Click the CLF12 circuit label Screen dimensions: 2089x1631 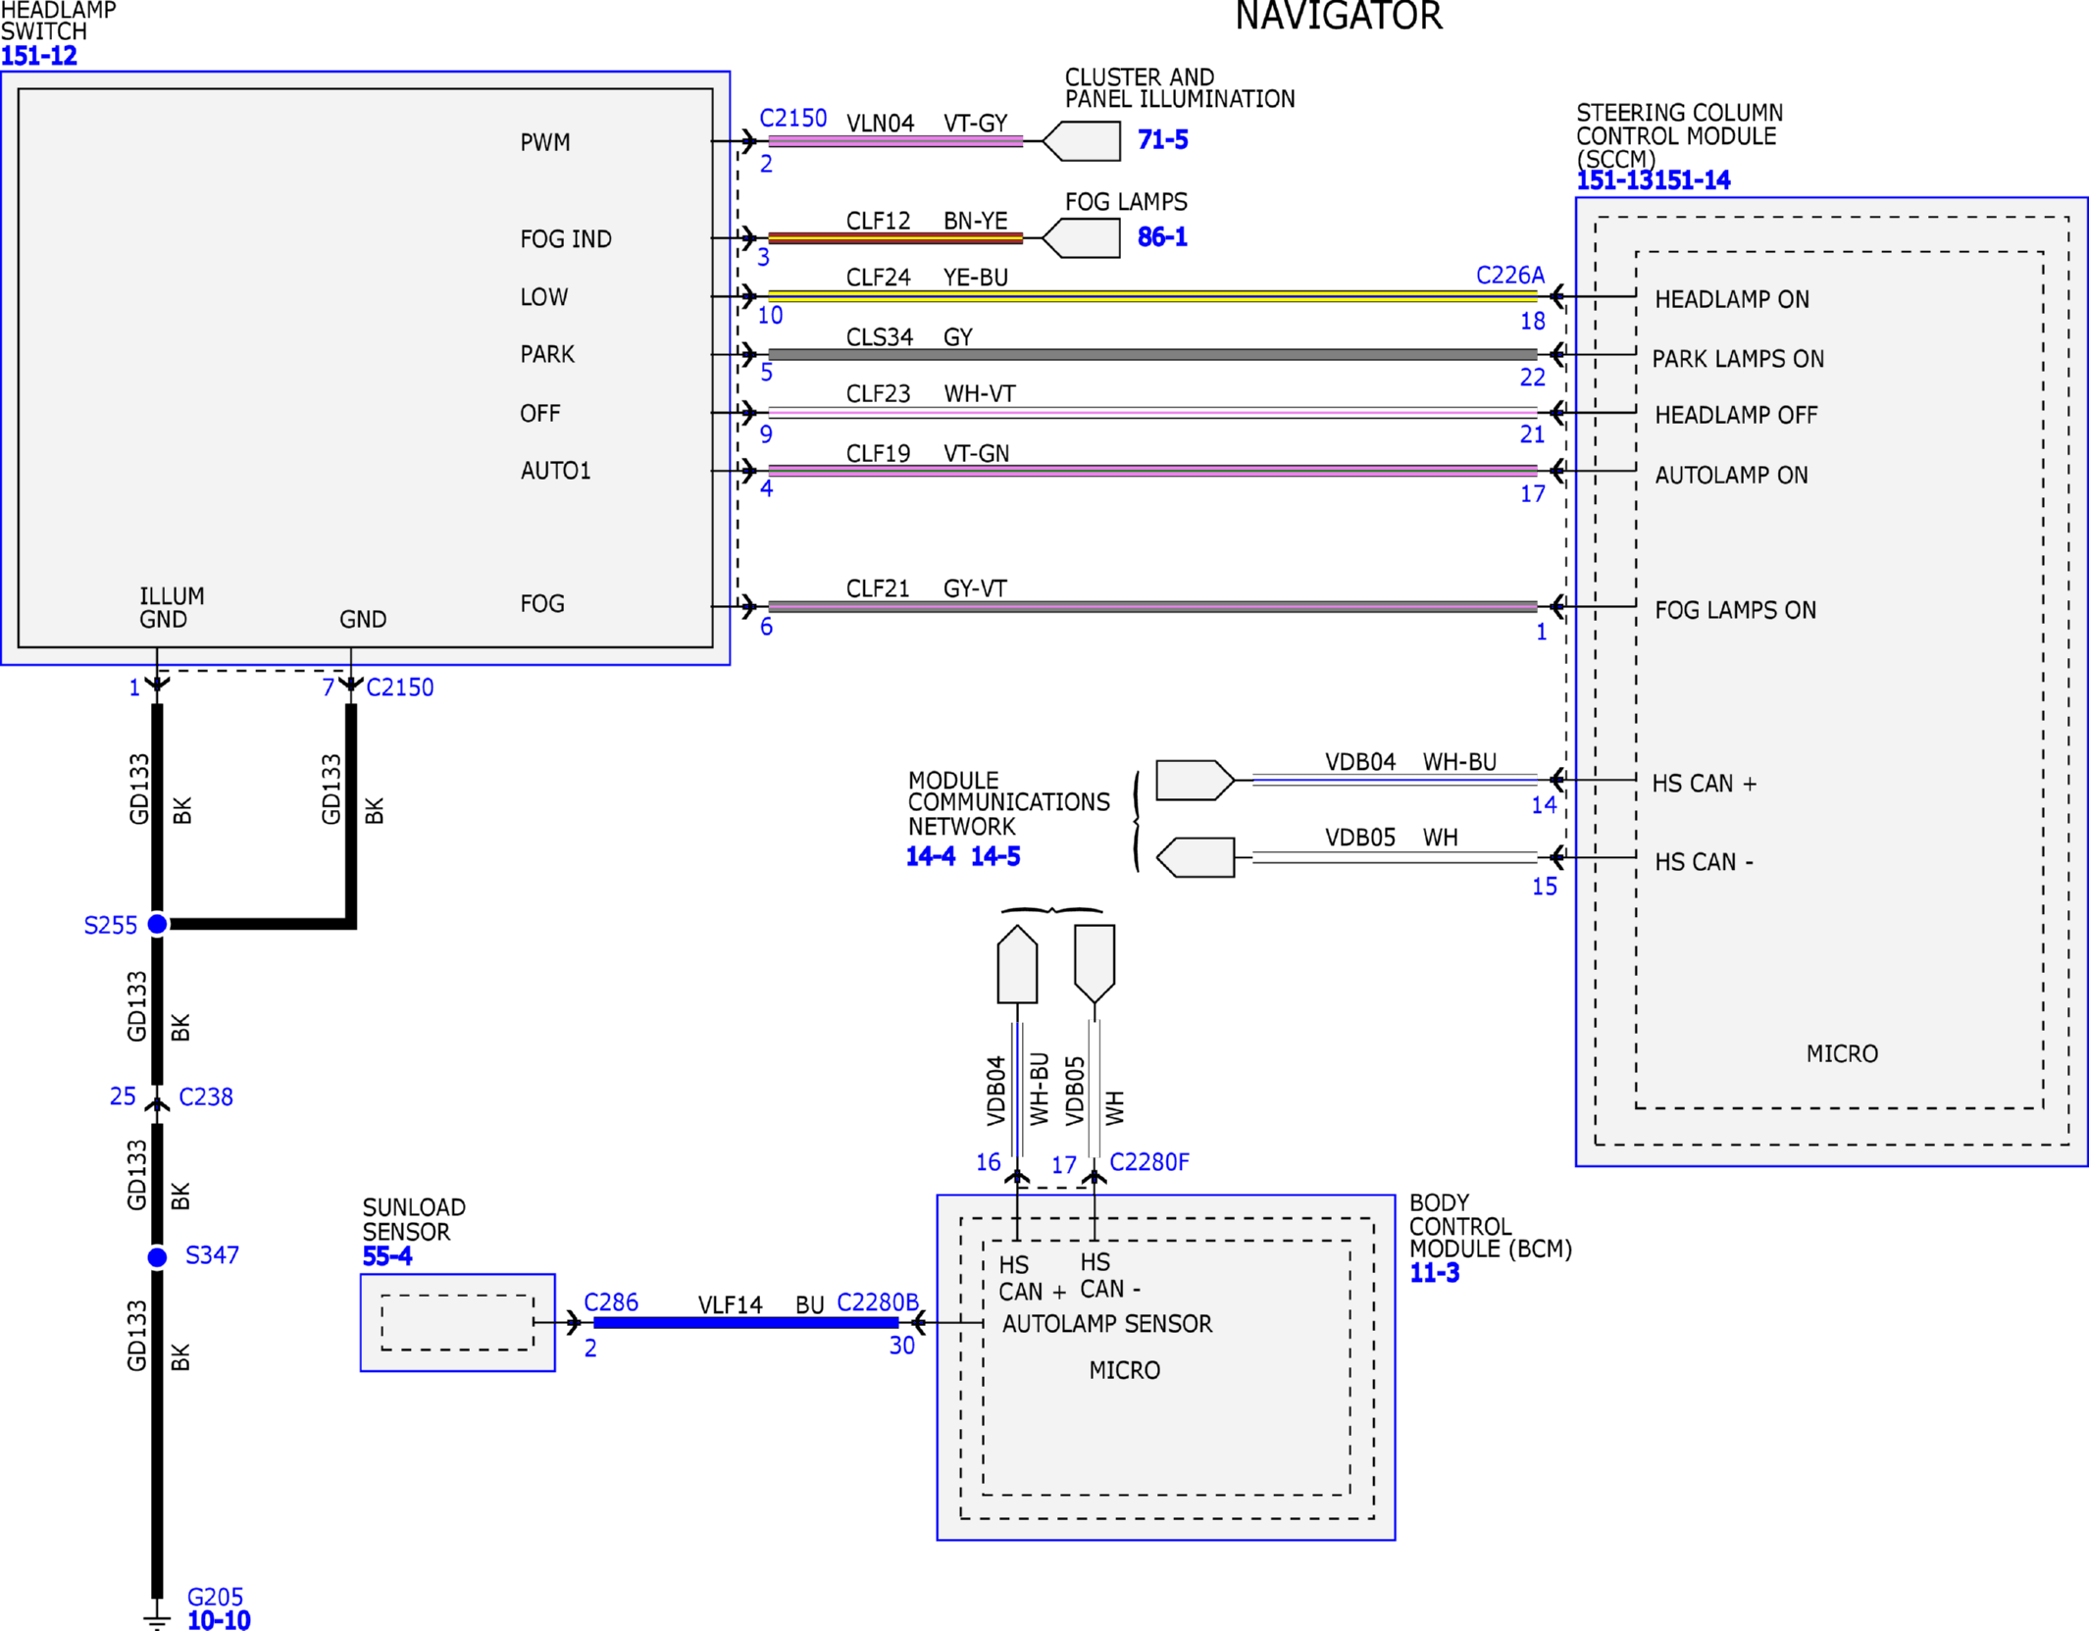coord(879,221)
